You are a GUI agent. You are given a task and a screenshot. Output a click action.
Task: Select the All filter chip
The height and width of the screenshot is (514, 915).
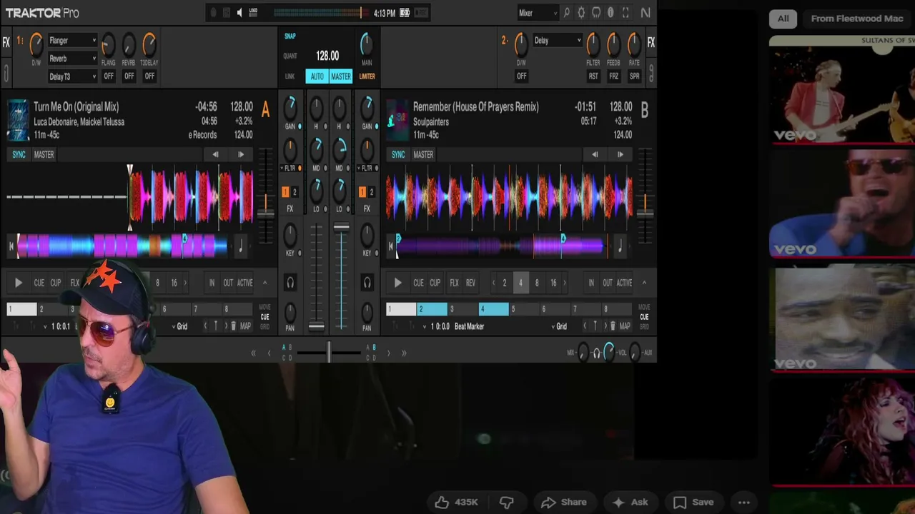click(x=783, y=19)
